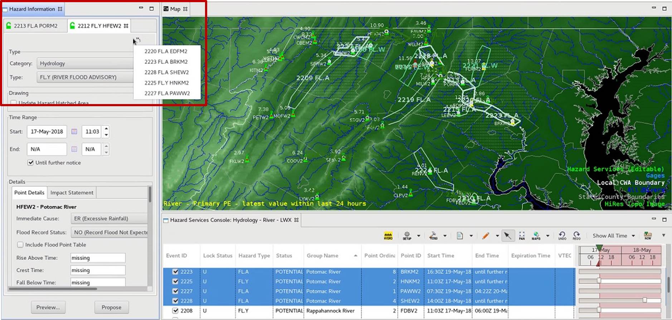Uncheck event 2208 row checkbox
The height and width of the screenshot is (320, 672).
175,311
